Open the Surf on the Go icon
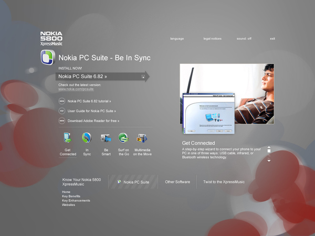 tap(123, 137)
